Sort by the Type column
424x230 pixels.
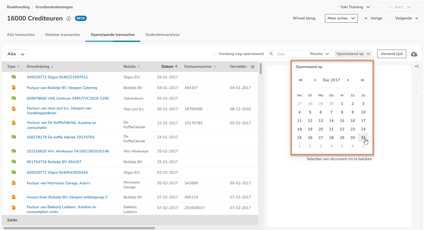click(x=13, y=67)
